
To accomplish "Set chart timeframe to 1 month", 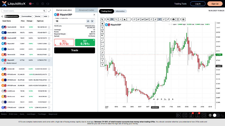I will coord(168,19).
